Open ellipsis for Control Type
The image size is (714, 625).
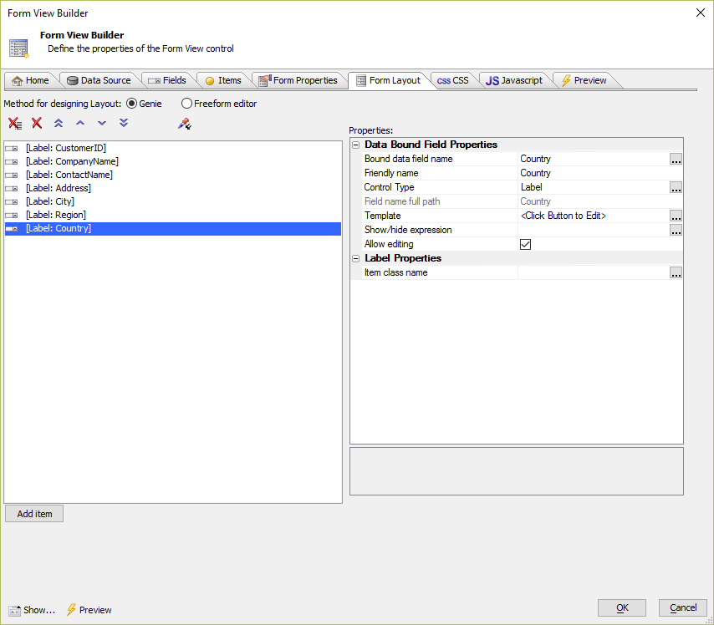click(676, 187)
